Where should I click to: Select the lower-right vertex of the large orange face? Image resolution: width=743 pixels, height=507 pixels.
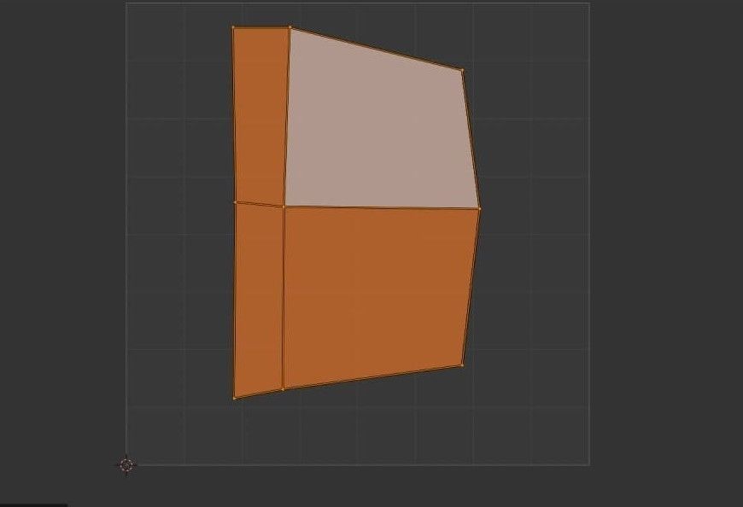[462, 365]
